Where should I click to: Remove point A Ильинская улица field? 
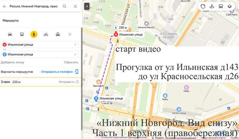[x=75, y=45]
